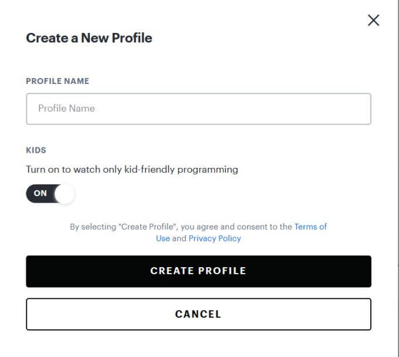Click the KIDS section label
Screen dimensions: 399x357
tap(36, 150)
